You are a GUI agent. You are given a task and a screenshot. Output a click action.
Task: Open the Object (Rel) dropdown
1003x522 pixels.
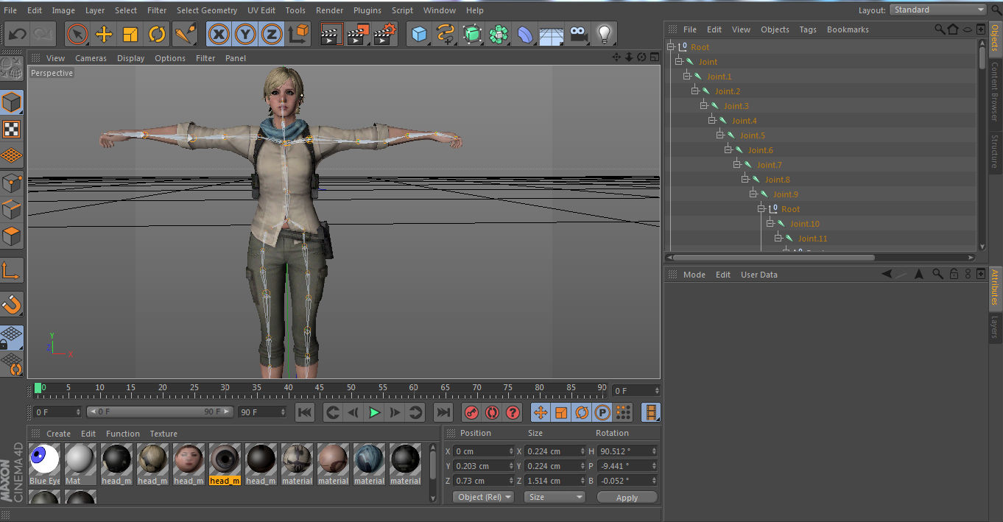click(x=483, y=497)
